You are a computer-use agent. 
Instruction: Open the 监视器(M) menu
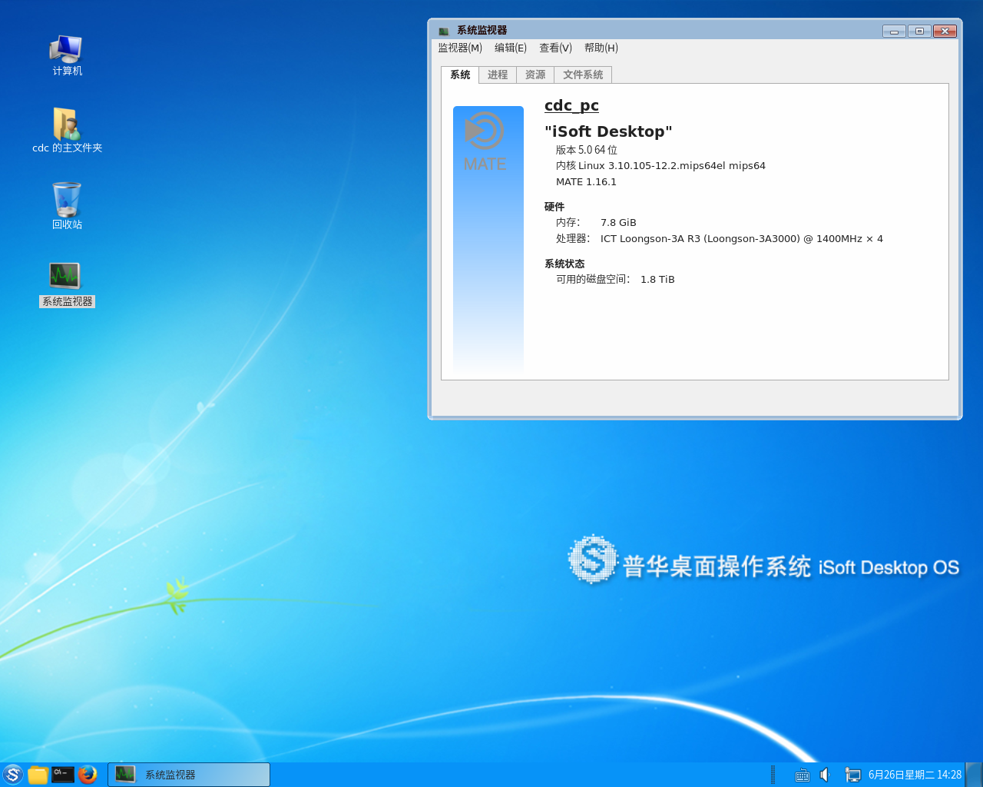[460, 48]
